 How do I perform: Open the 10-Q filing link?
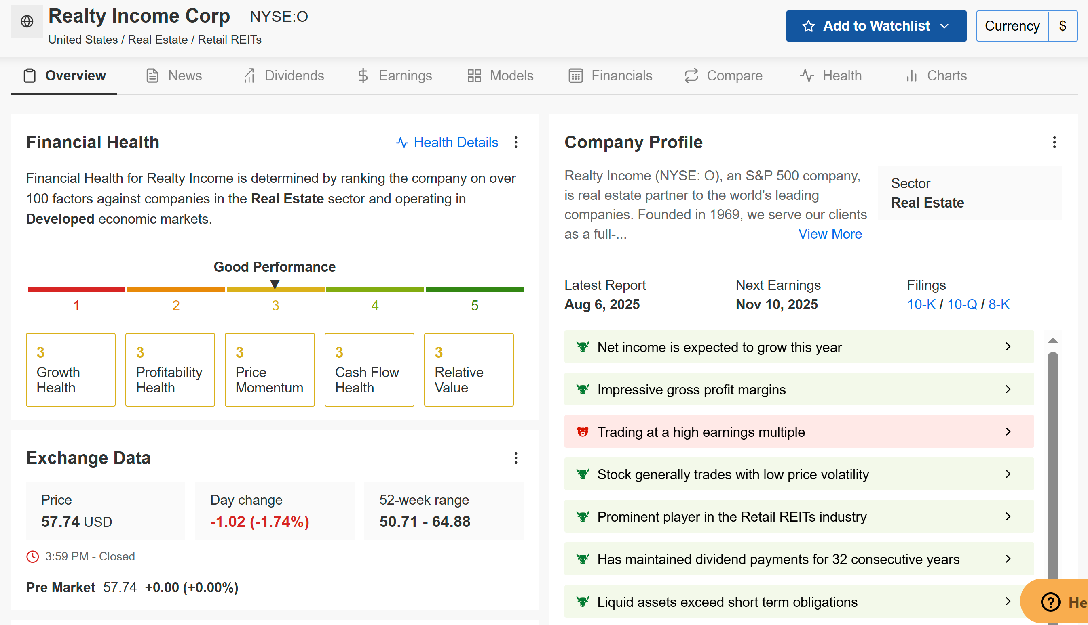(x=962, y=304)
